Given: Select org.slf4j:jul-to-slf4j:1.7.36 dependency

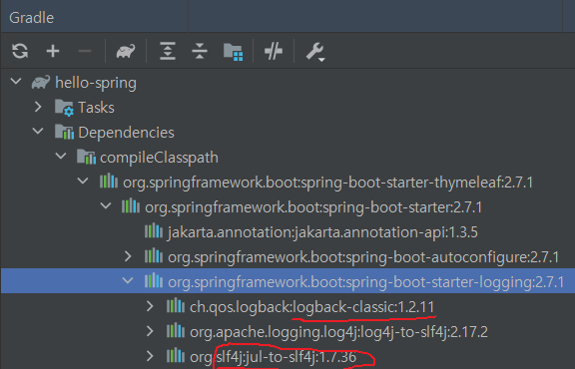Looking at the screenshot, I should click(x=287, y=357).
